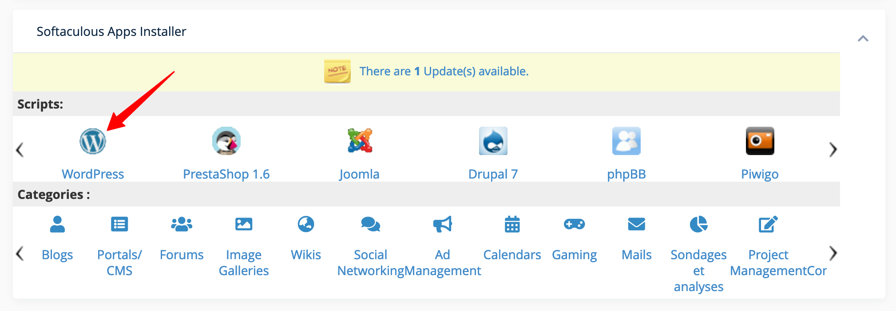Click the Sondages et analyses pie chart icon

pyautogui.click(x=699, y=224)
